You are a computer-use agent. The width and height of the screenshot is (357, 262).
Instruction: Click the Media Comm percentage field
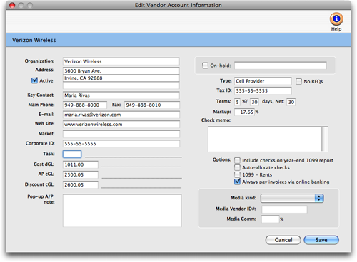[x=270, y=219]
